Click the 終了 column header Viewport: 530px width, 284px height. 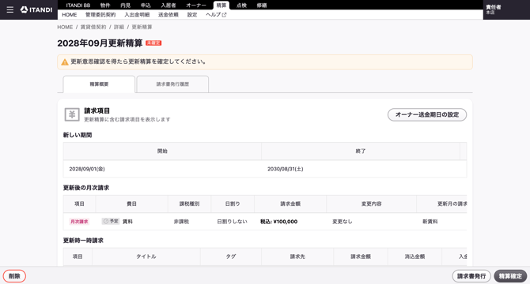[x=361, y=151]
